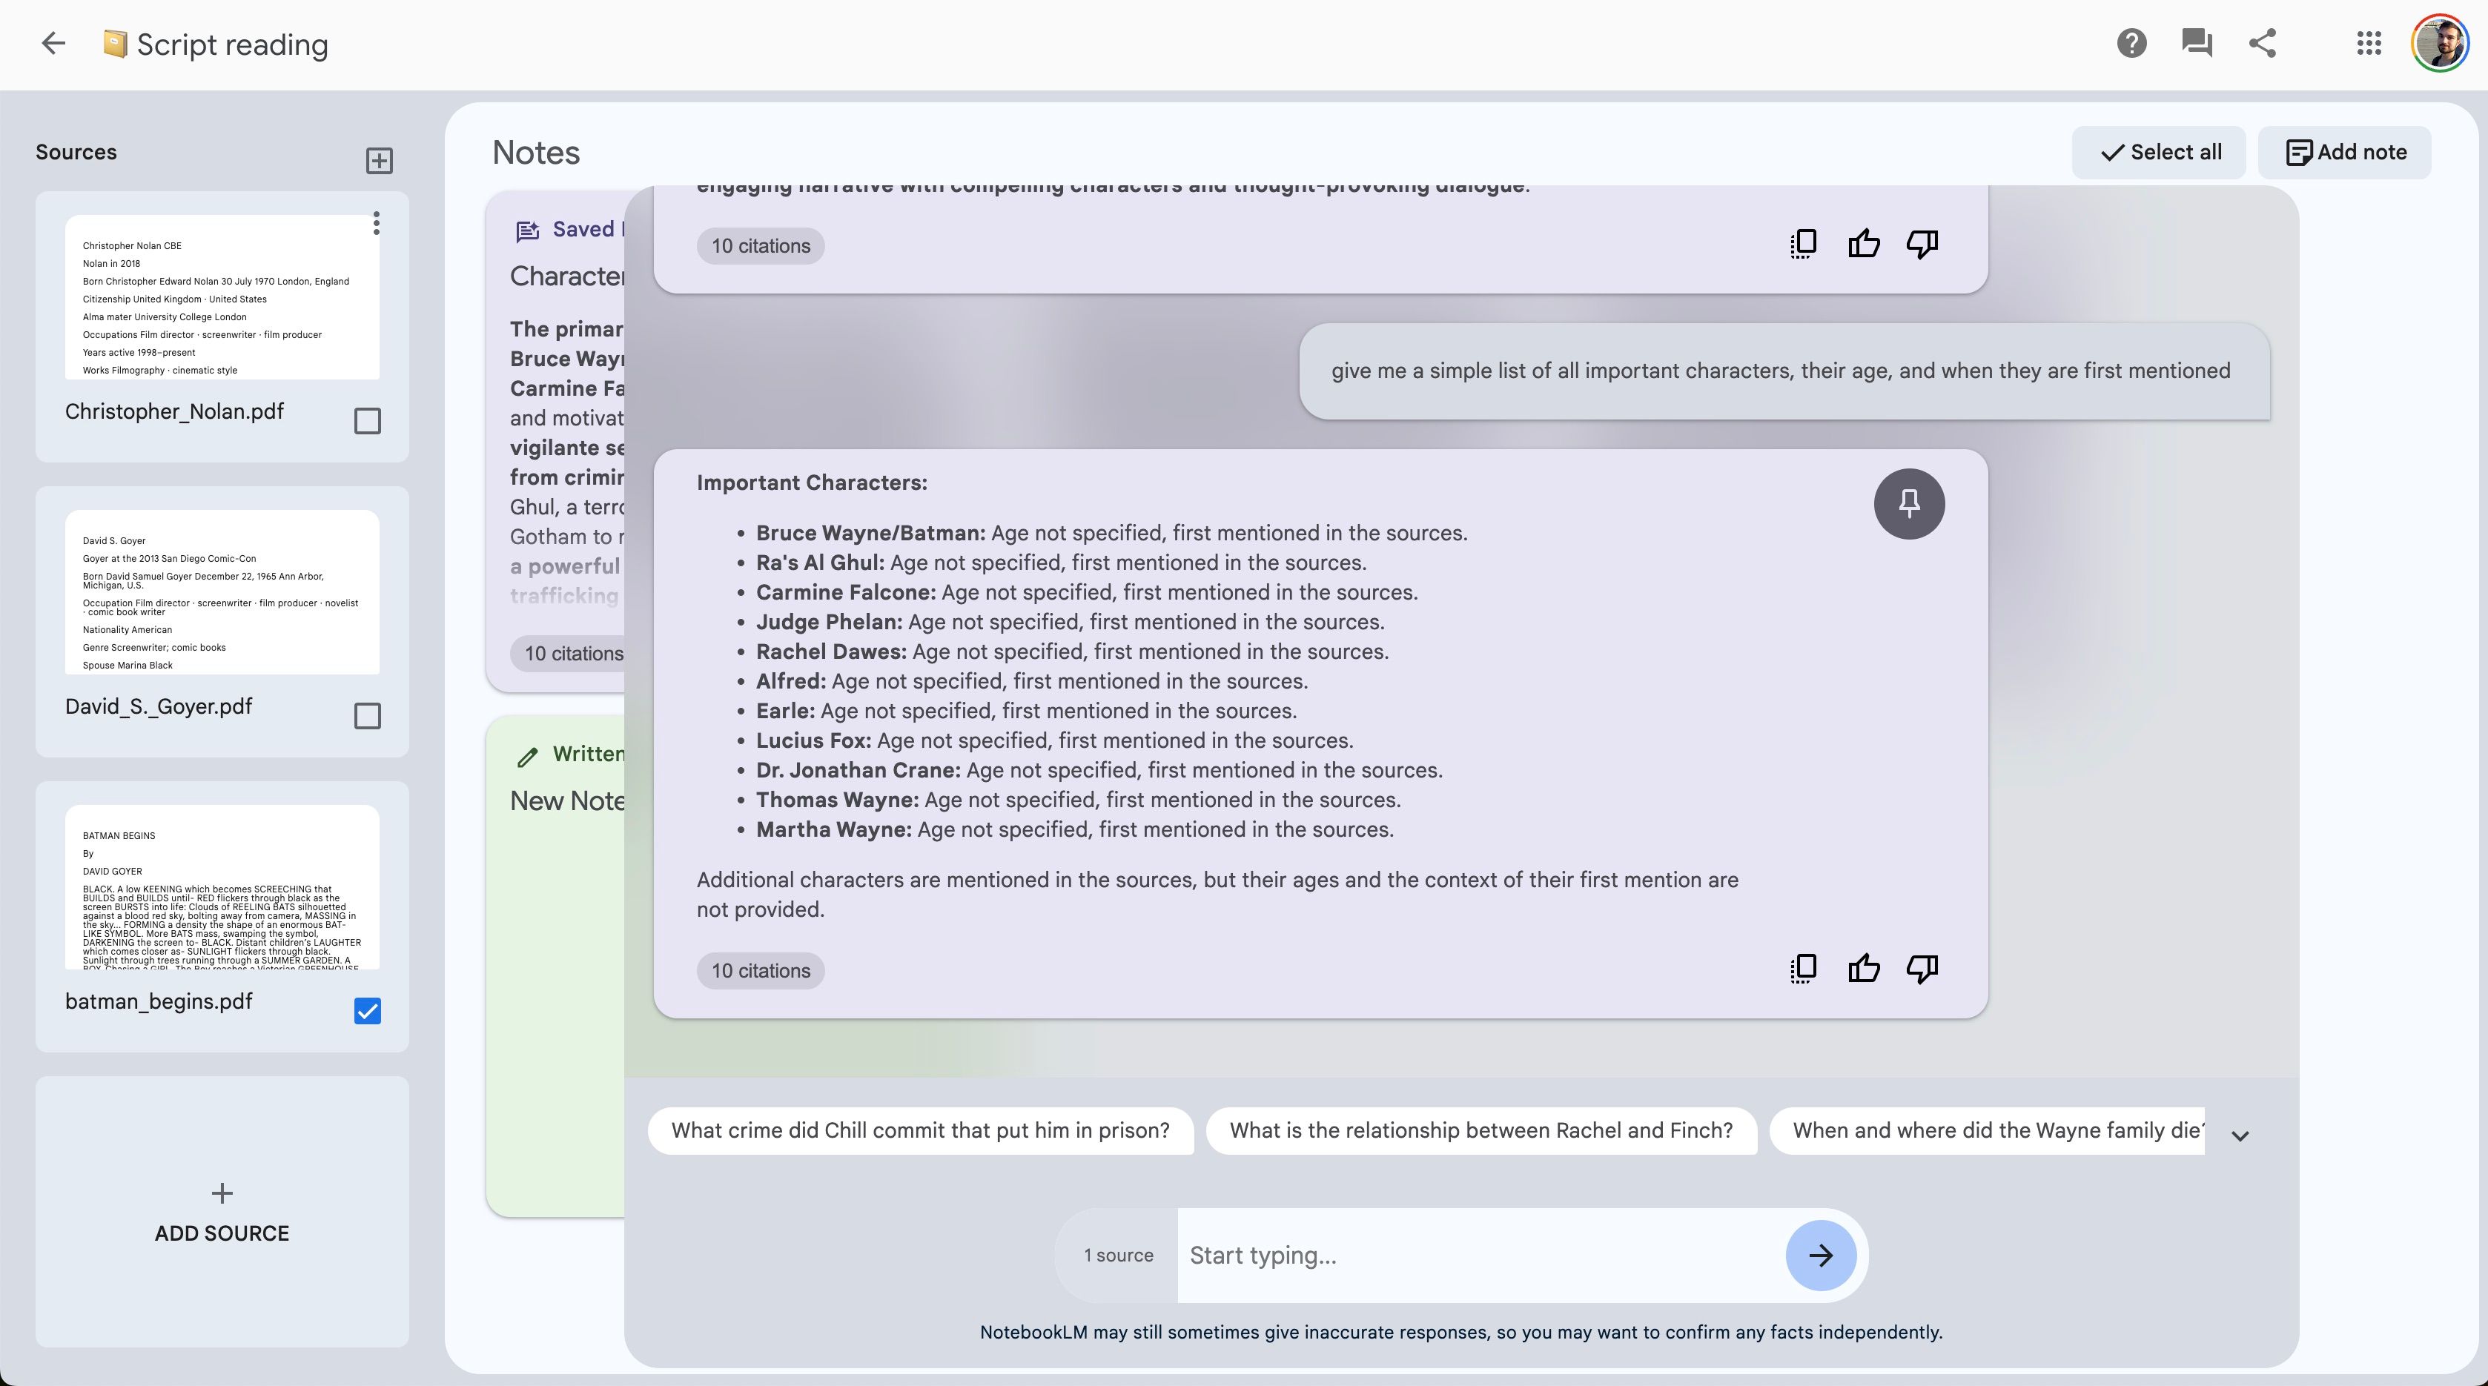This screenshot has width=2488, height=1386.
Task: Click the Martha Wayne list entry
Action: pos(1074,829)
